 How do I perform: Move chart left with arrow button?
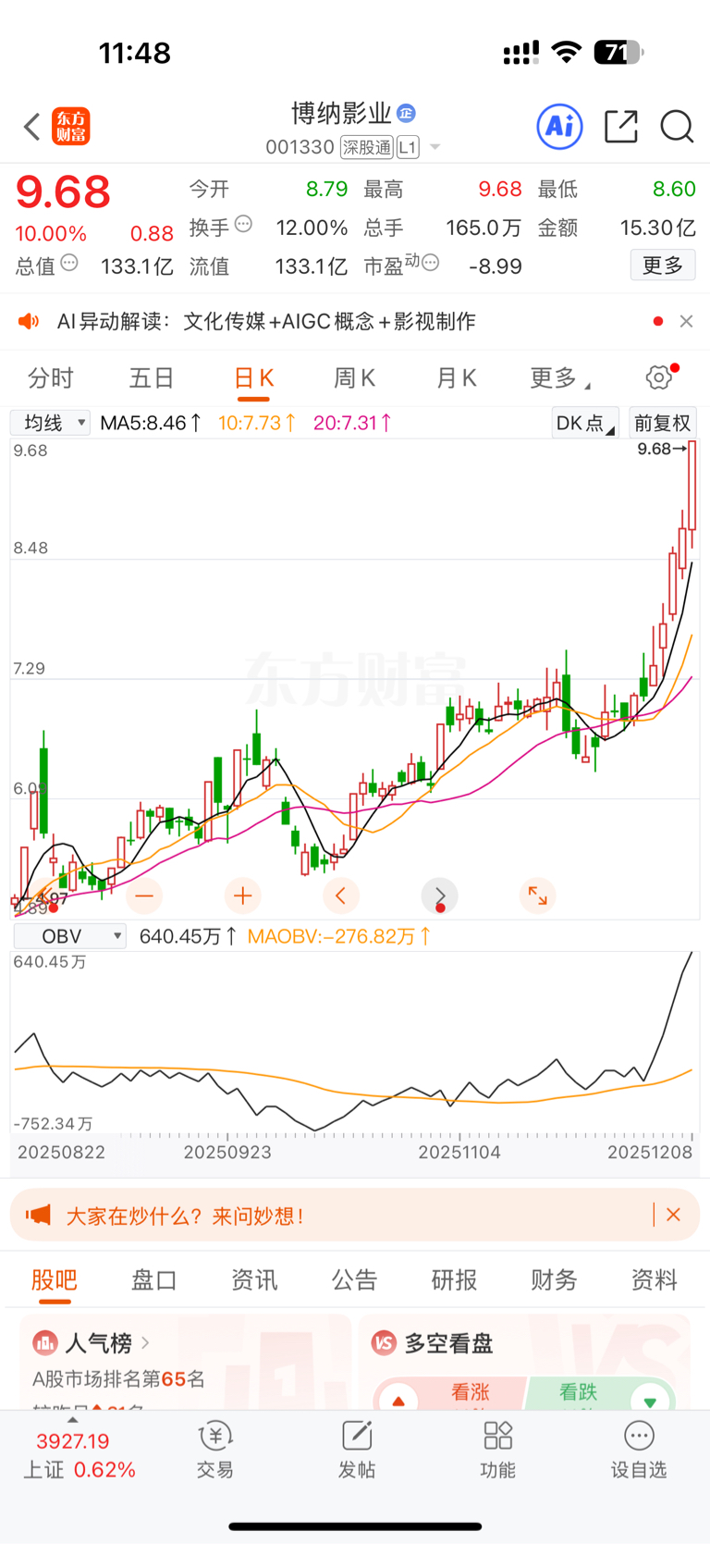click(341, 896)
